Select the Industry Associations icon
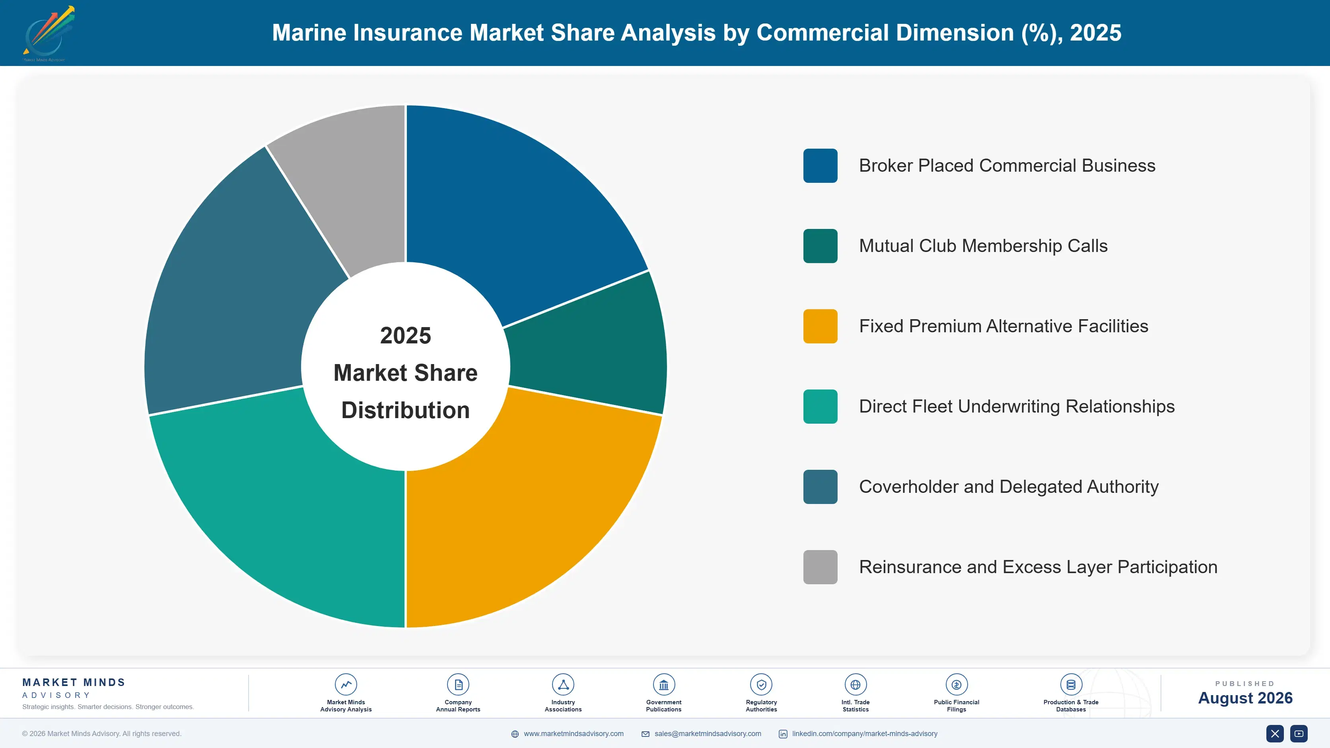Image resolution: width=1330 pixels, height=748 pixels. pyautogui.click(x=563, y=684)
